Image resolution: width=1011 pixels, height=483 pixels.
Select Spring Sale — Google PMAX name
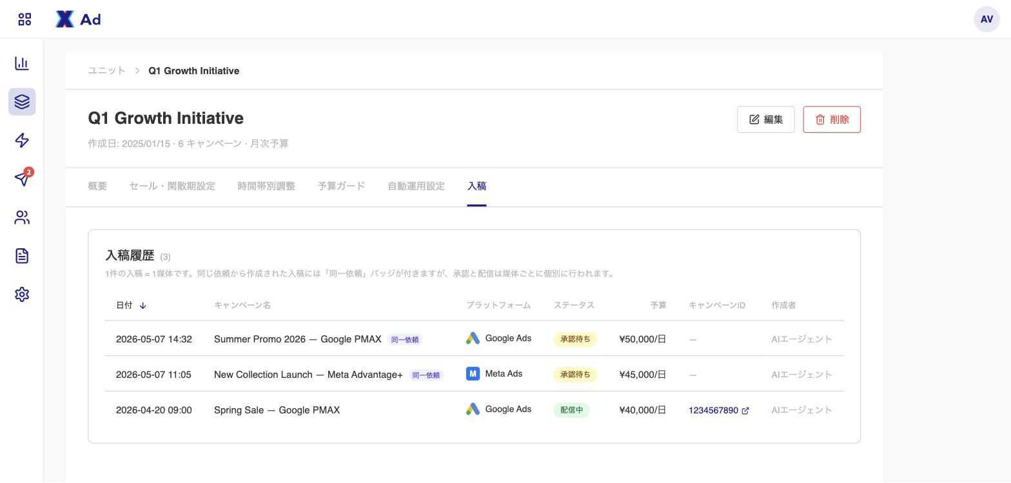point(277,410)
